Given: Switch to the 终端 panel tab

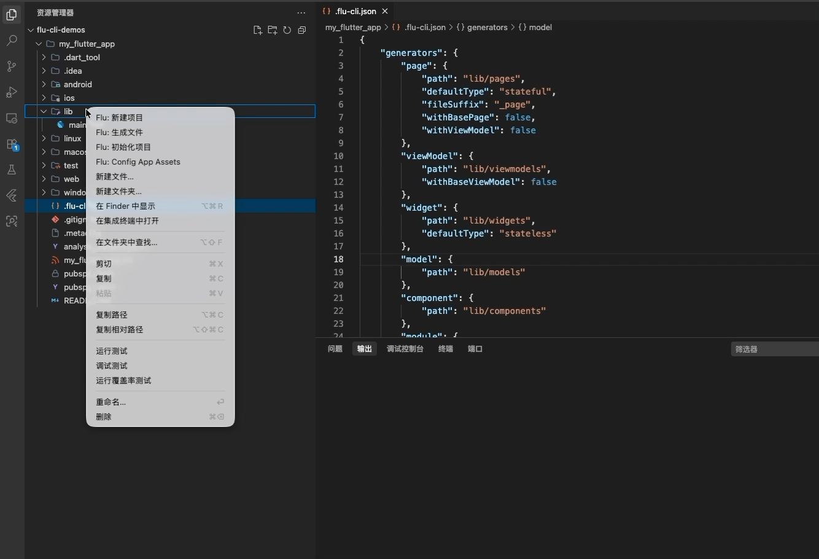Looking at the screenshot, I should click(445, 349).
